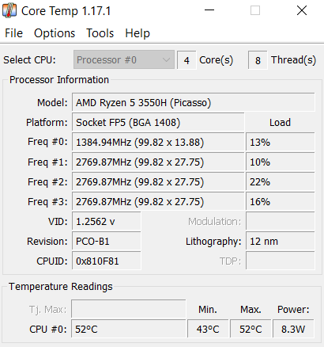The height and width of the screenshot is (347, 324).
Task: Click the grayed-out maximize window button
Action: [255, 10]
